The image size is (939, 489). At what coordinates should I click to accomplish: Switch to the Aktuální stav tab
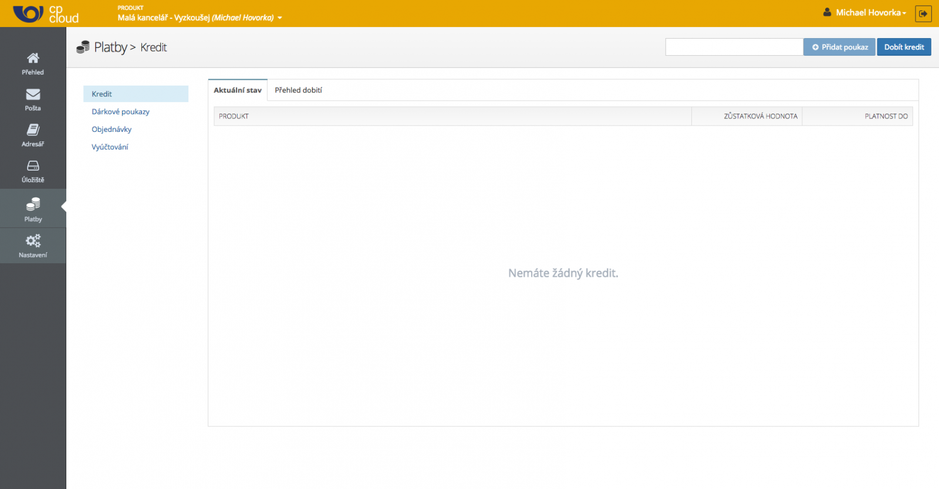point(238,90)
